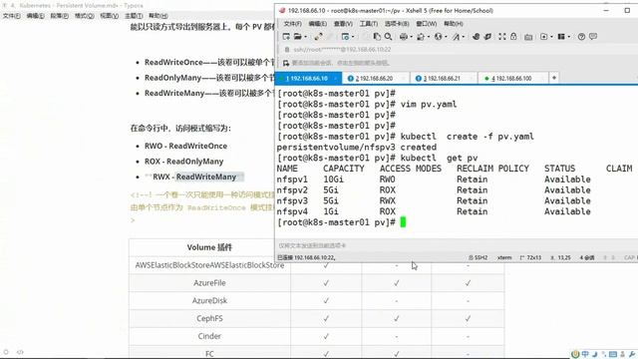Viewport: 638px width, 359px height.
Task: Expand the plus-box icon dropdown arrow
Action: tap(551, 37)
